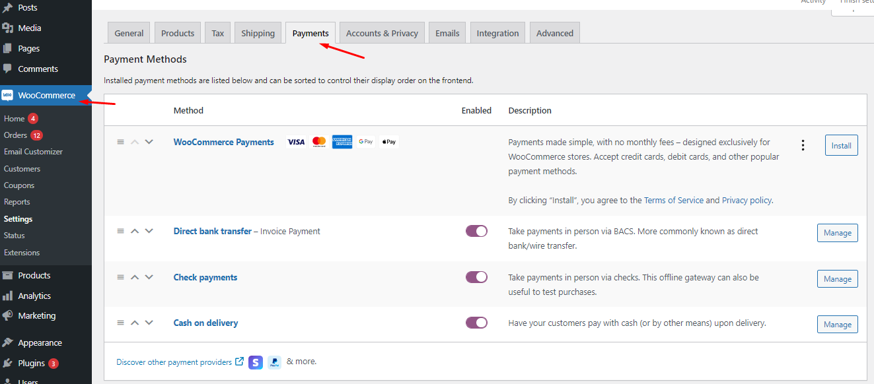874x384 pixels.
Task: Switch to the Products settings tab
Action: pyautogui.click(x=178, y=33)
